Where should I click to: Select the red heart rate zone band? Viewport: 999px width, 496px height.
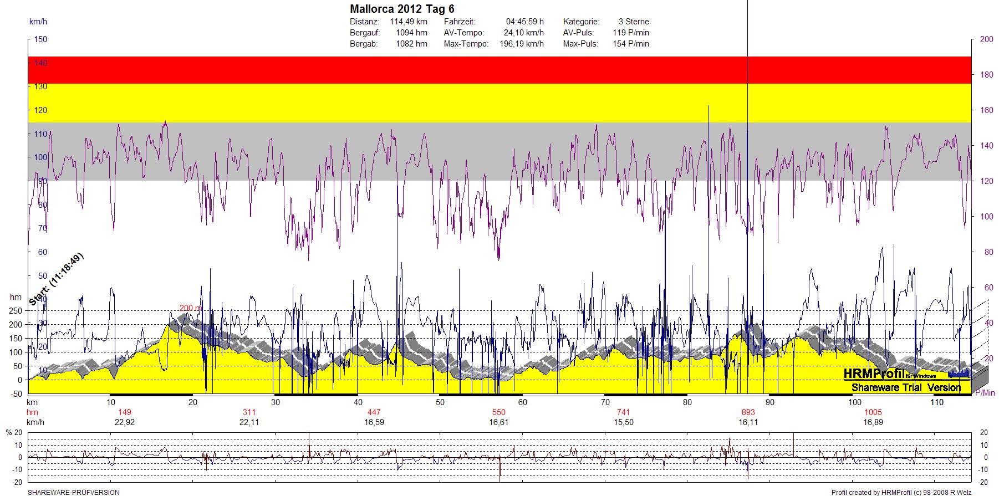coord(499,70)
